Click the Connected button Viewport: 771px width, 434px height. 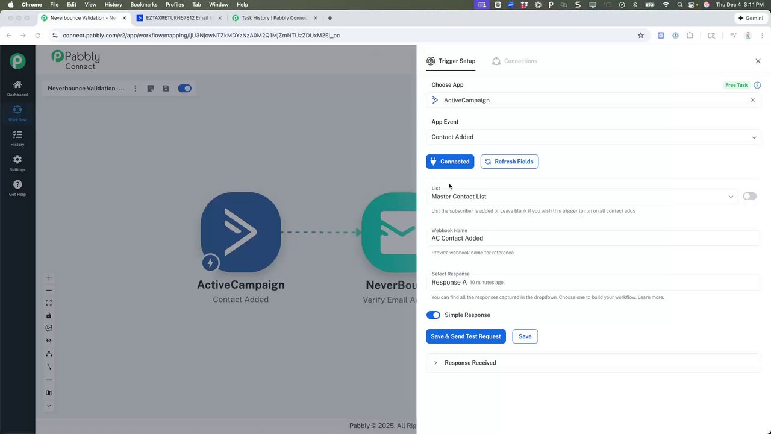450,162
